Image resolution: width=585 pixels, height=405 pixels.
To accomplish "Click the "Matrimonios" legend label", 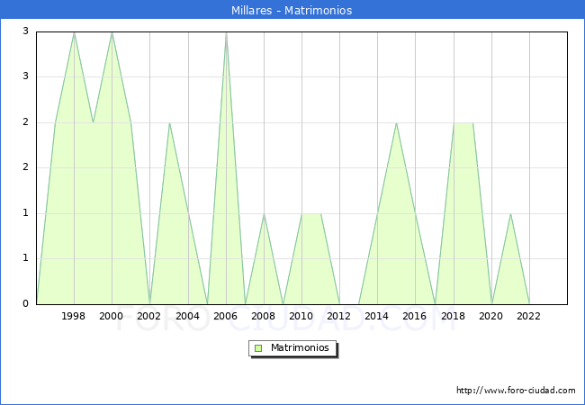I will pyautogui.click(x=300, y=347).
